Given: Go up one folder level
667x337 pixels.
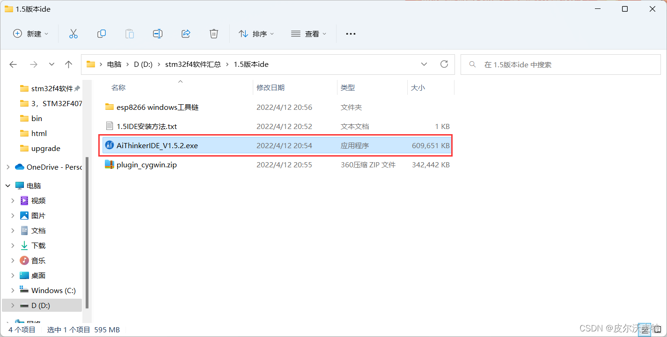Looking at the screenshot, I should pyautogui.click(x=69, y=65).
